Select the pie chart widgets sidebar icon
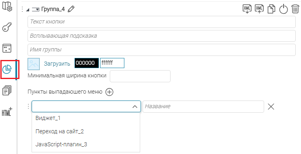Viewport: 301px width, 154px height. (7, 69)
